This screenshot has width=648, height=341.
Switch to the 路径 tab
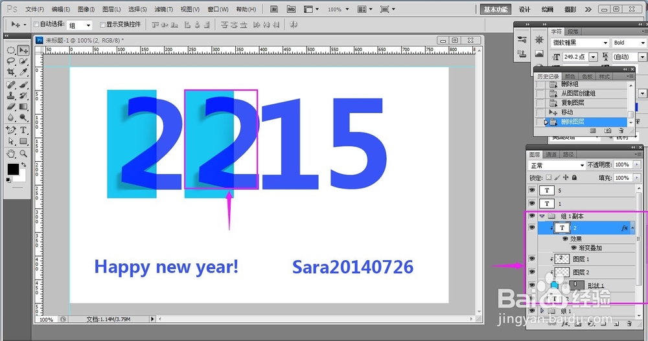(x=568, y=155)
